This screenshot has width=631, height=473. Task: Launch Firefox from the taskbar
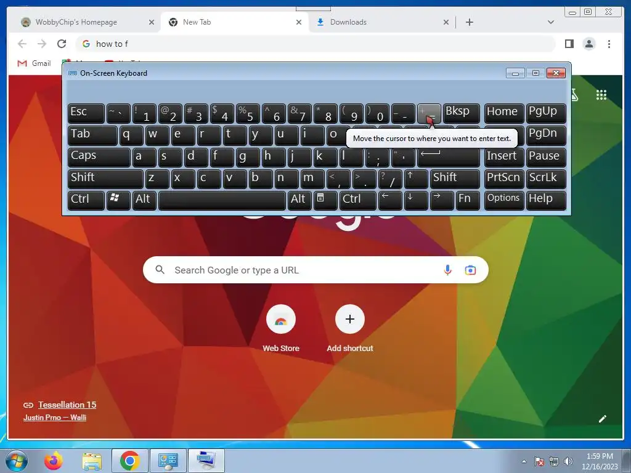(54, 461)
